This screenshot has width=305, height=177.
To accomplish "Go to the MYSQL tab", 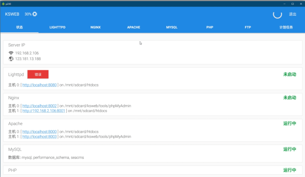I will (x=172, y=27).
